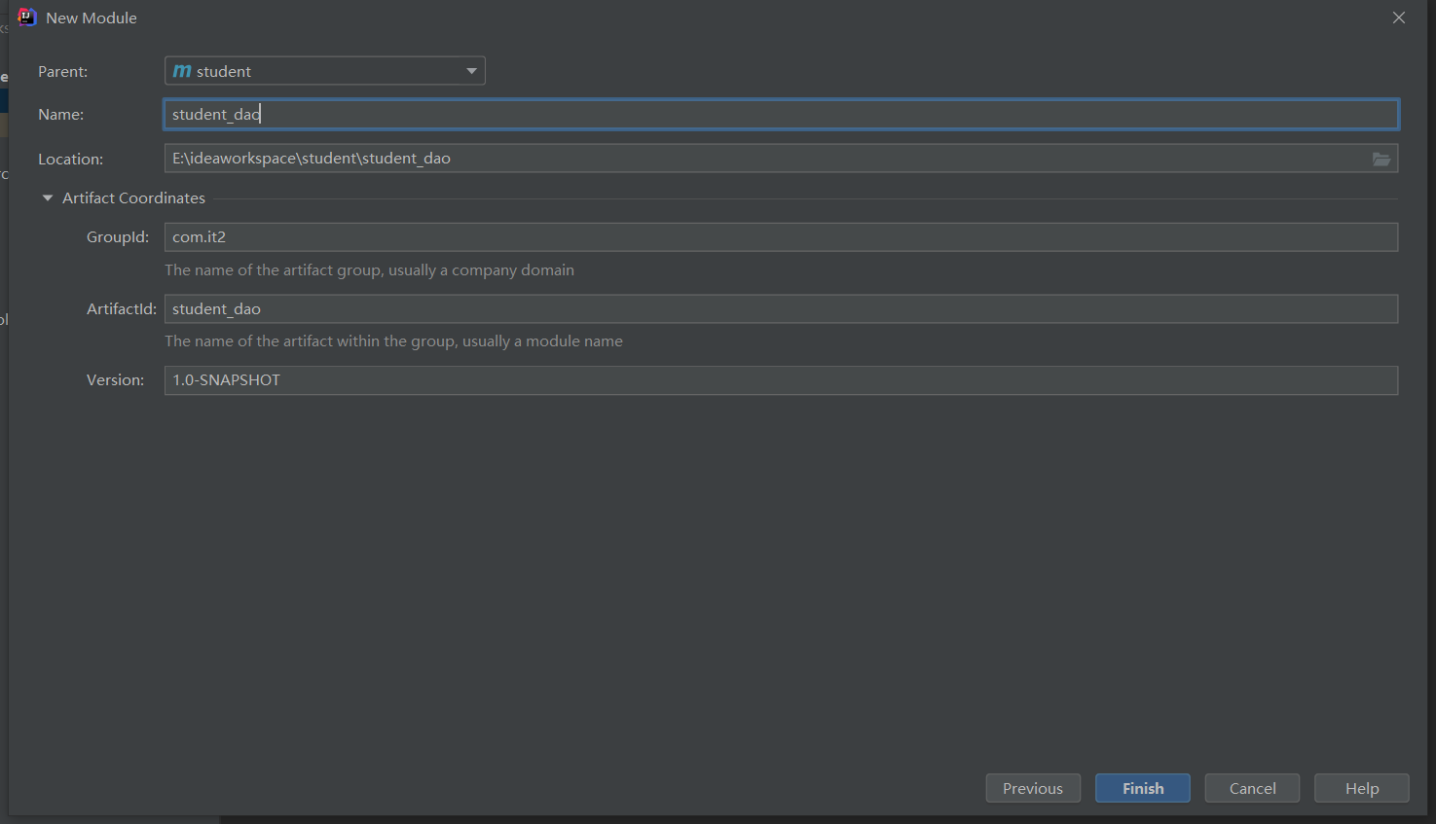Click the ArtifactId field
The image size is (1436, 824).
click(781, 309)
